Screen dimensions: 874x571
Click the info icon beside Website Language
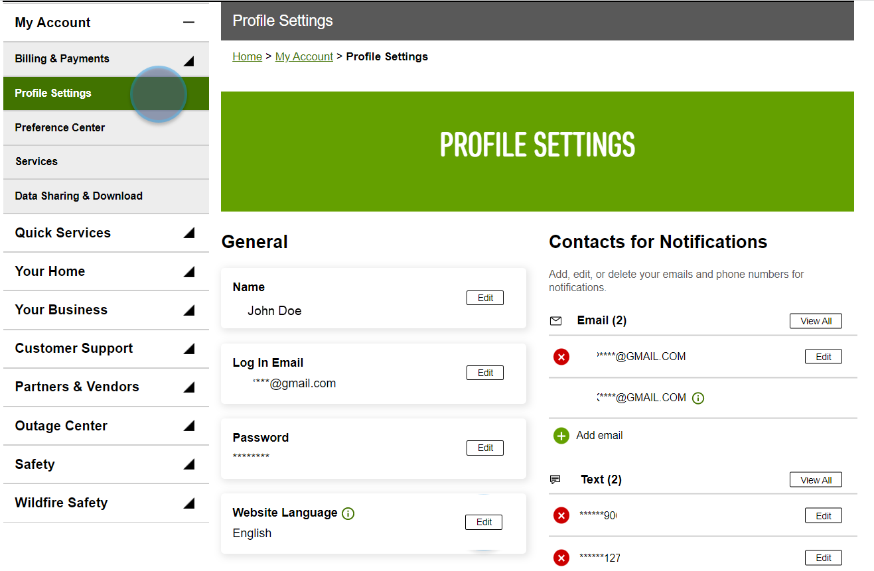tap(348, 513)
